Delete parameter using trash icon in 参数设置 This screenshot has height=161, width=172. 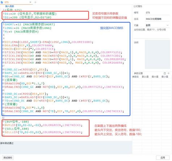click(x=165, y=73)
